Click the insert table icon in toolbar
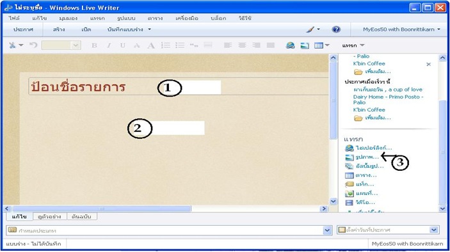The image size is (450, 252). (x=319, y=45)
